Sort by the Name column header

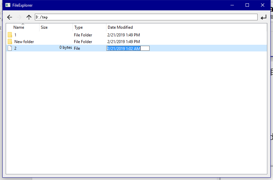tap(23, 27)
